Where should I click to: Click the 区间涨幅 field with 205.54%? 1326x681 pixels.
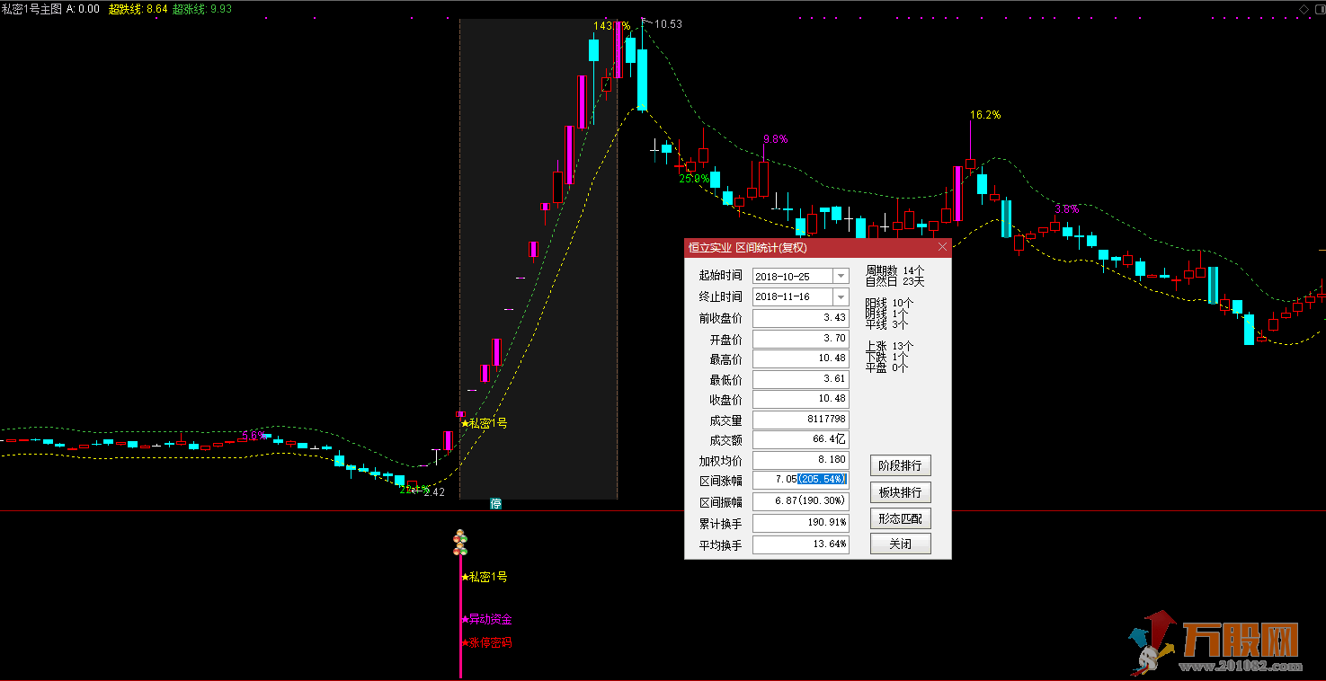point(800,481)
